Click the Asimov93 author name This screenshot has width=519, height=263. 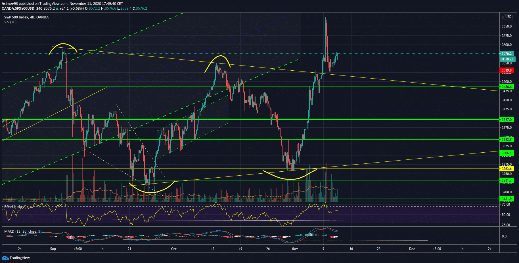point(10,4)
